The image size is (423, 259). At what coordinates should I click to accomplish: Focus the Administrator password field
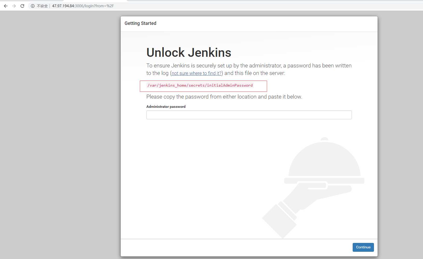249,115
